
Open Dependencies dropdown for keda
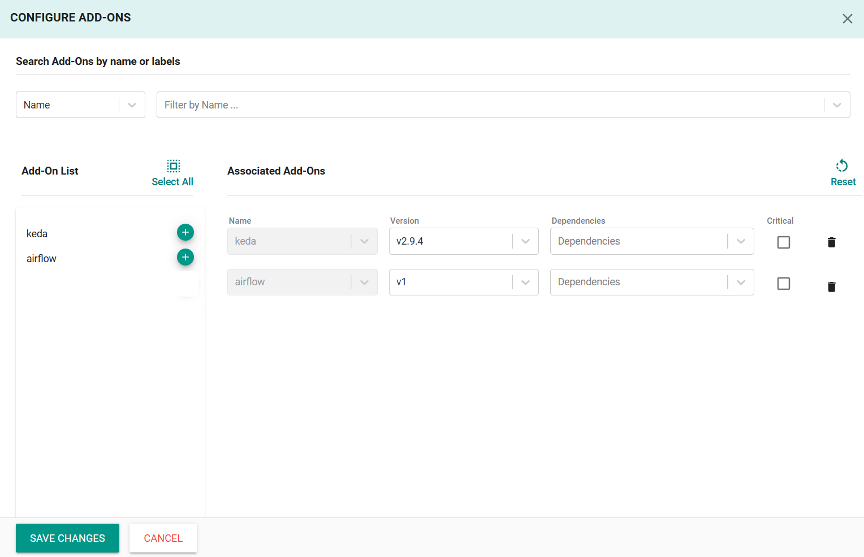(652, 241)
